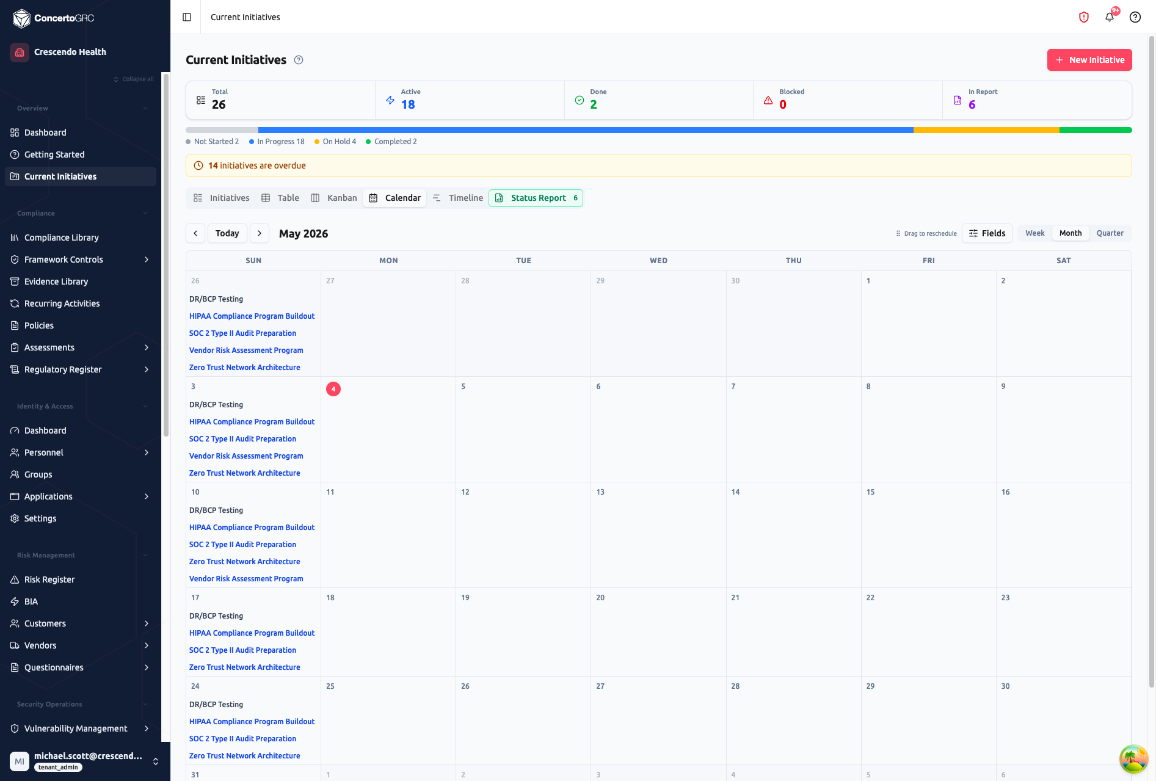
Task: Expand Framework Controls submenu
Action: click(147, 260)
